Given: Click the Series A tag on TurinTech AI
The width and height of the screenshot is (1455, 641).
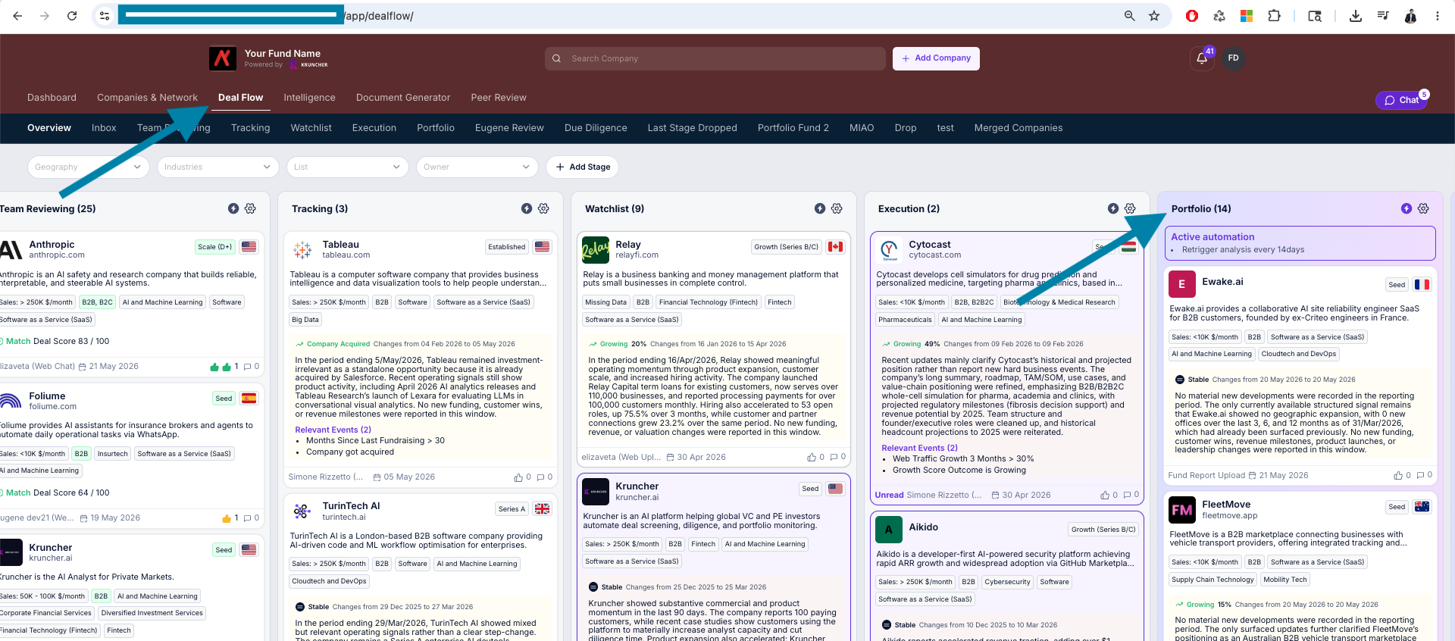Looking at the screenshot, I should pyautogui.click(x=512, y=509).
